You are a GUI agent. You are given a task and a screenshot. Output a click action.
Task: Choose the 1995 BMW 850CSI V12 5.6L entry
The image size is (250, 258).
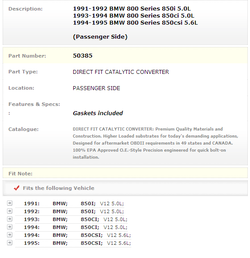(x=73, y=243)
